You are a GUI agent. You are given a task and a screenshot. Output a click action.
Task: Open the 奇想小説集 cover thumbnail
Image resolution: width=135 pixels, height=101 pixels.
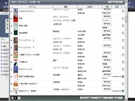(16, 26)
